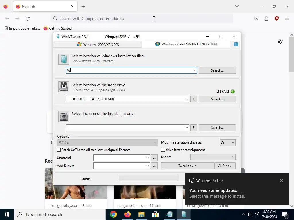
Task: Expand the Unattend dropdown
Action: click(x=148, y=158)
